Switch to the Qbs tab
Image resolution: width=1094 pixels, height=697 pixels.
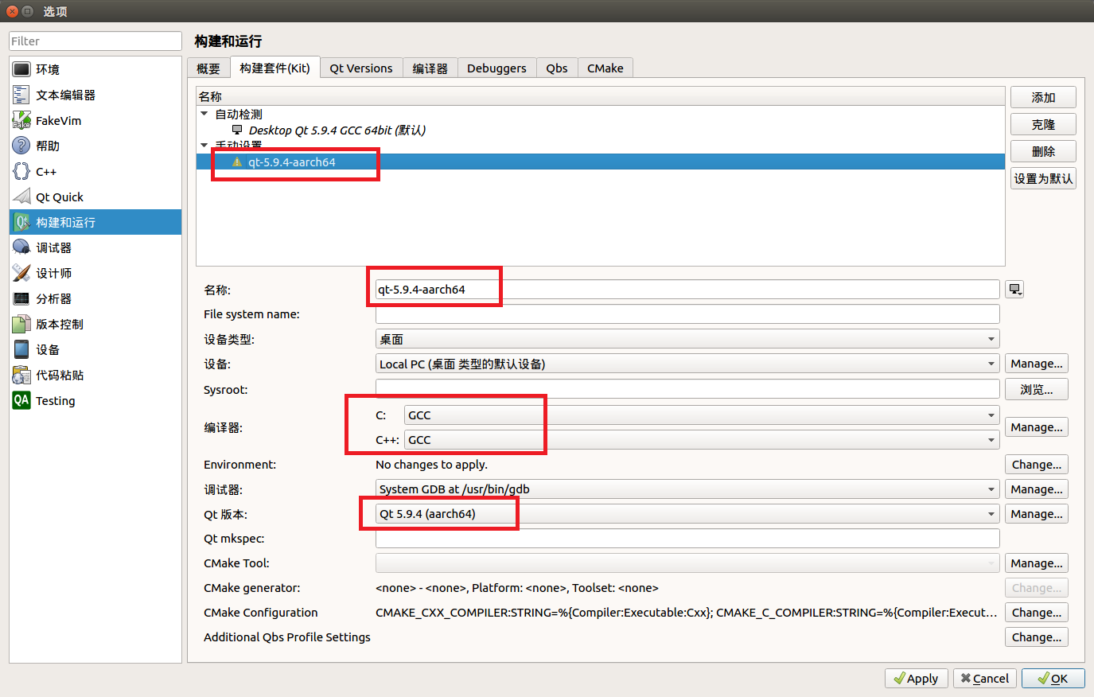[x=557, y=68]
